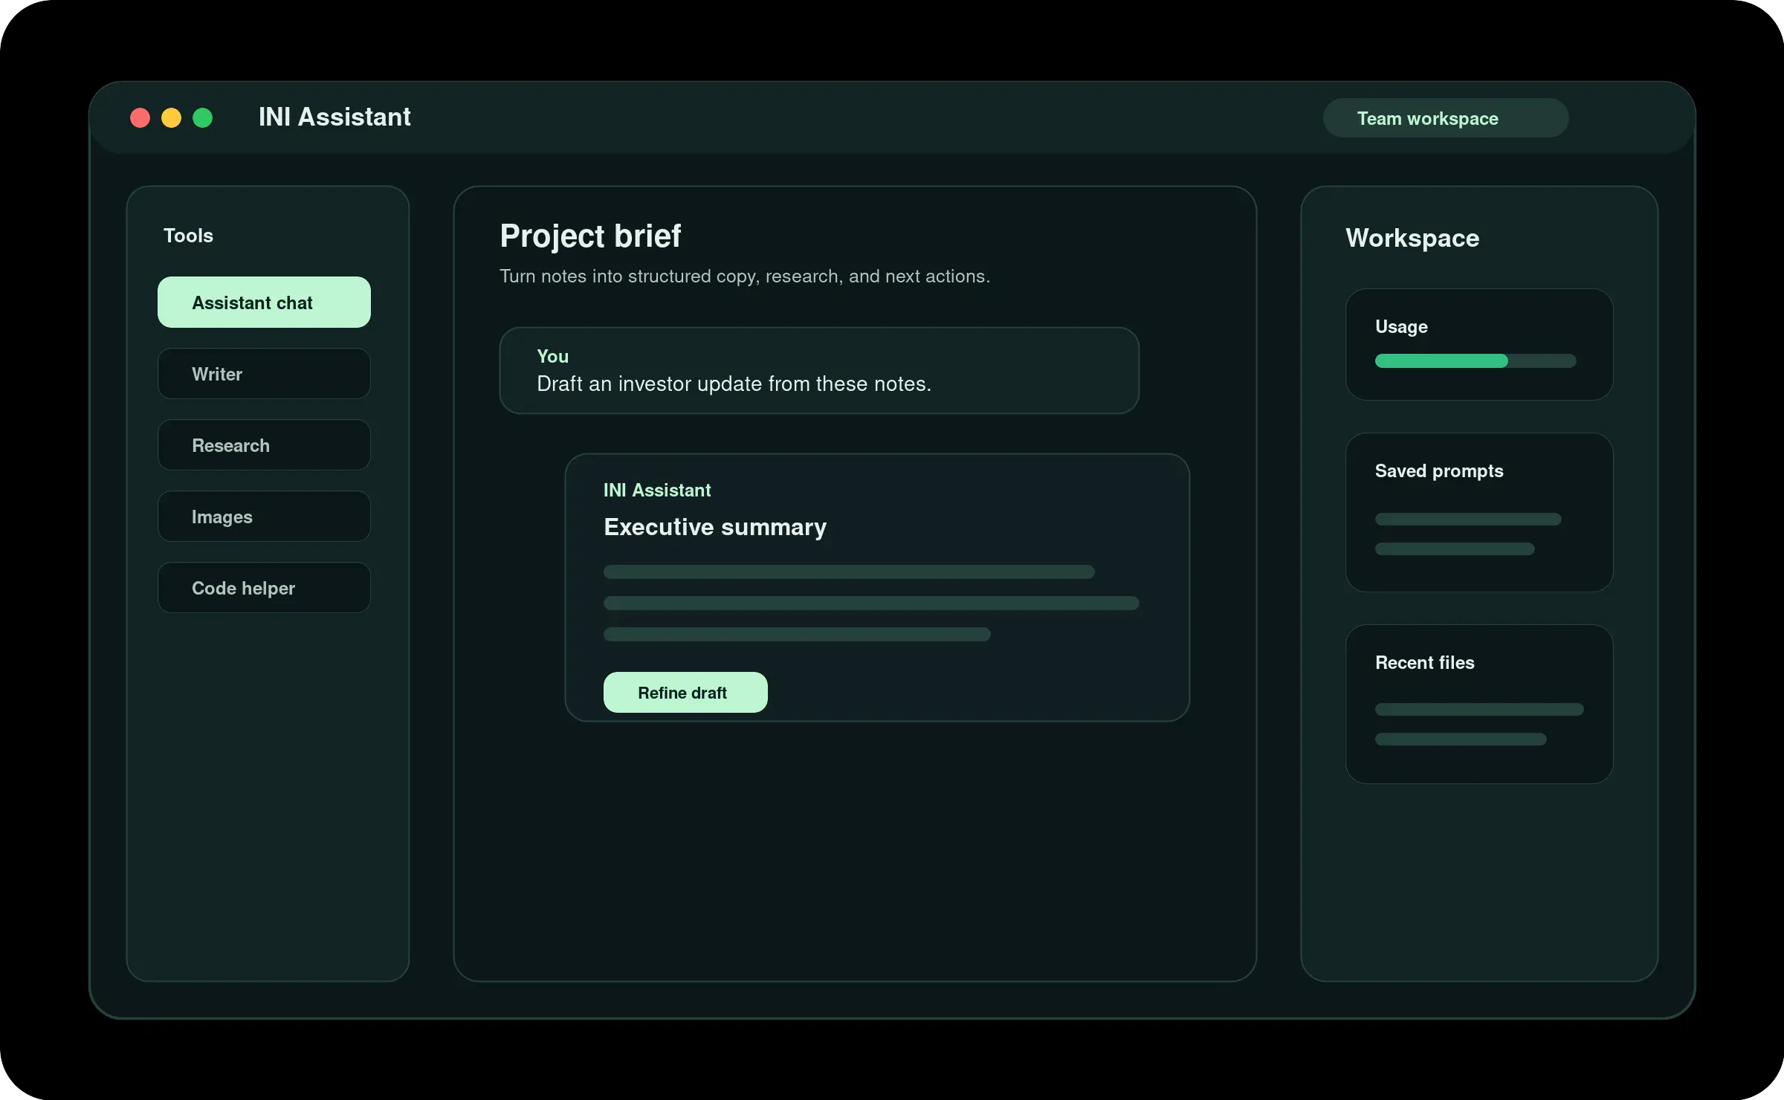Open the Saved prompts card
This screenshot has height=1100, width=1784.
click(1479, 513)
